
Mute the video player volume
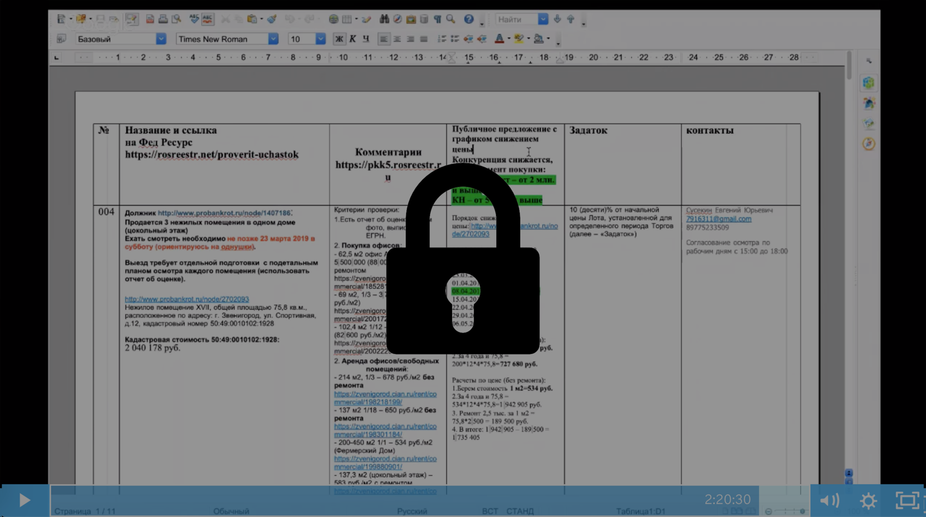point(829,500)
